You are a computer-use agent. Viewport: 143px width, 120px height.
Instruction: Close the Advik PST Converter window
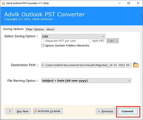click(x=138, y=3)
